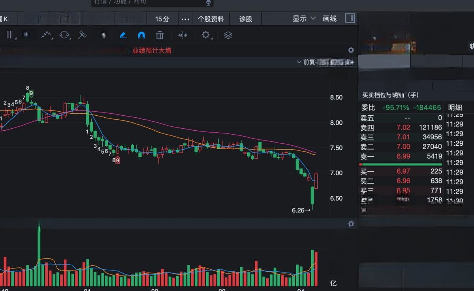The image size is (474, 291).
Task: Select the blue pencil highlighter tool
Action: point(123,35)
